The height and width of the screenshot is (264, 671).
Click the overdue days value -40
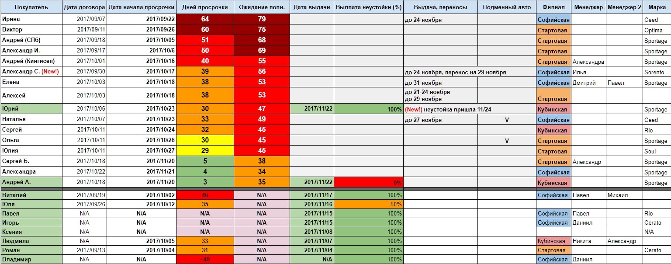205,260
